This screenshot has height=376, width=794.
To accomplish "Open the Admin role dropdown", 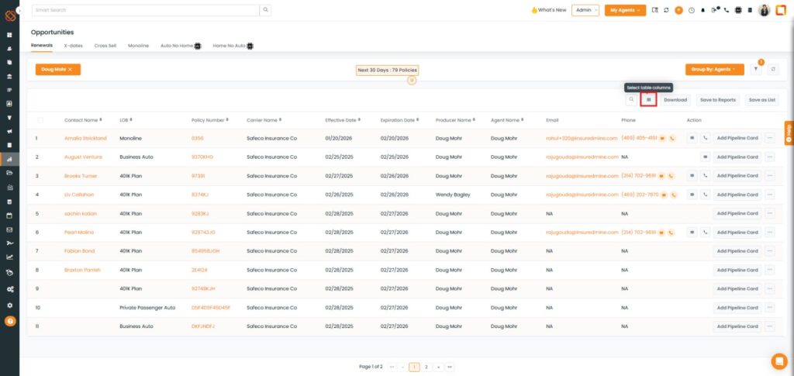I will pyautogui.click(x=585, y=10).
